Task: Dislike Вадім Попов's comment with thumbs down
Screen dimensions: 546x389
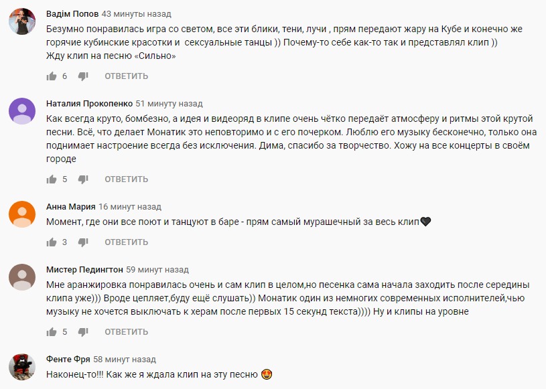Action: [x=82, y=77]
